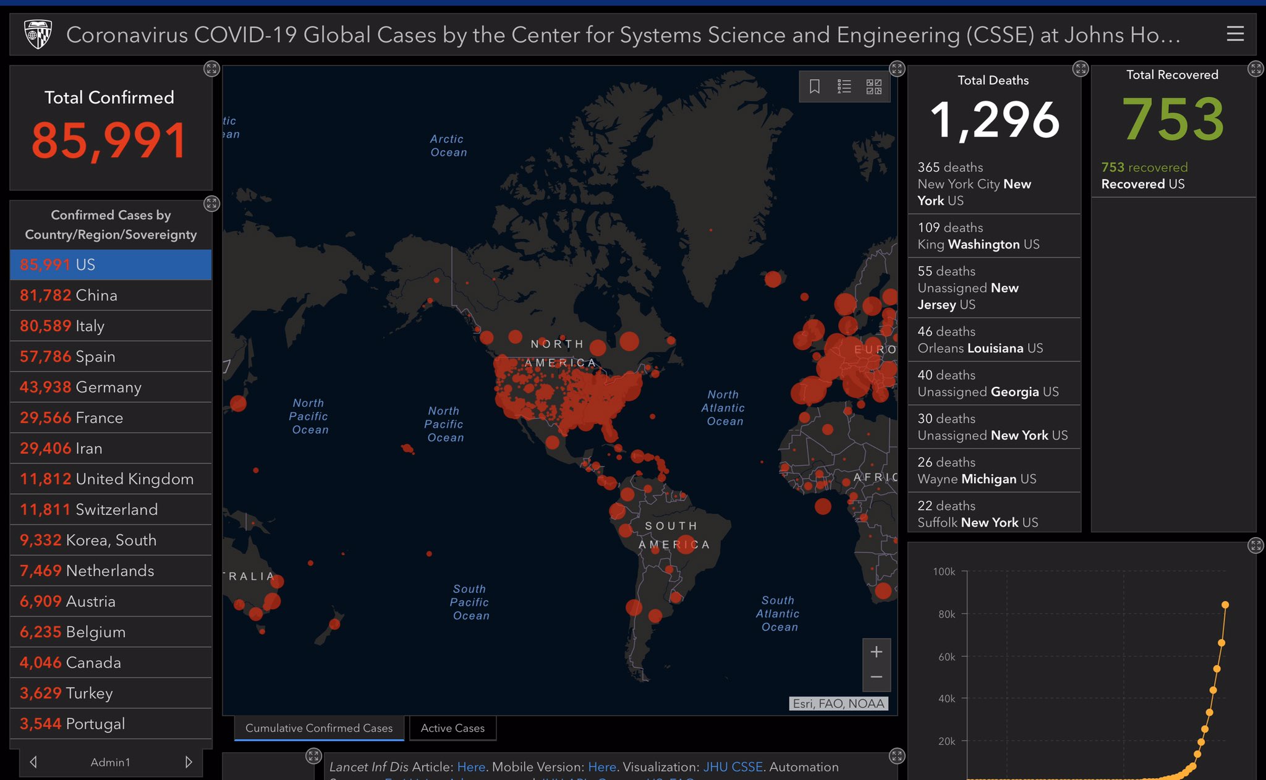The image size is (1266, 780).
Task: Select Portugal in the country list
Action: [x=111, y=724]
